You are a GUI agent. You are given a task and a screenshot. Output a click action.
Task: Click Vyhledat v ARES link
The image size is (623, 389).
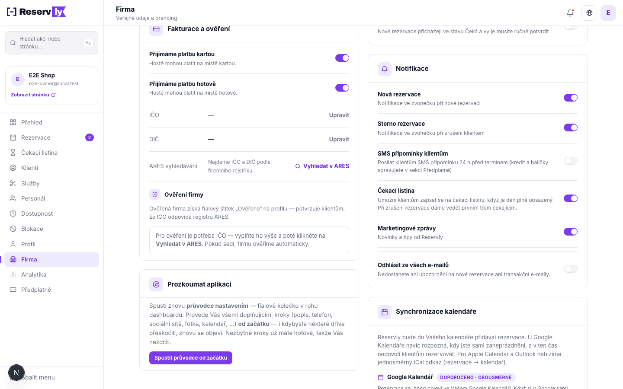tap(322, 166)
